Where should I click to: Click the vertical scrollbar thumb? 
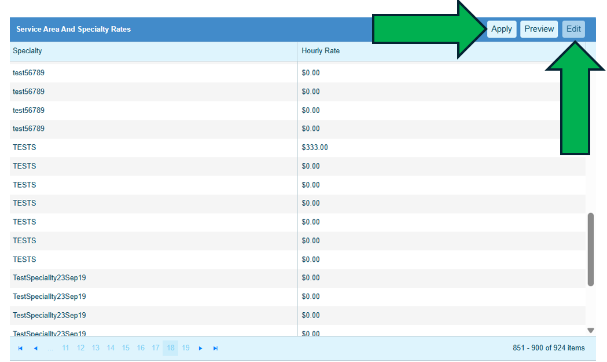(x=591, y=249)
